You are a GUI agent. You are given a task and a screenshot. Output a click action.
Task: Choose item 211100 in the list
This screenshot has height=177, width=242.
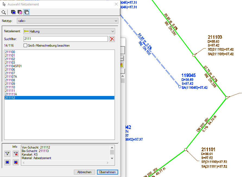(x=10, y=52)
